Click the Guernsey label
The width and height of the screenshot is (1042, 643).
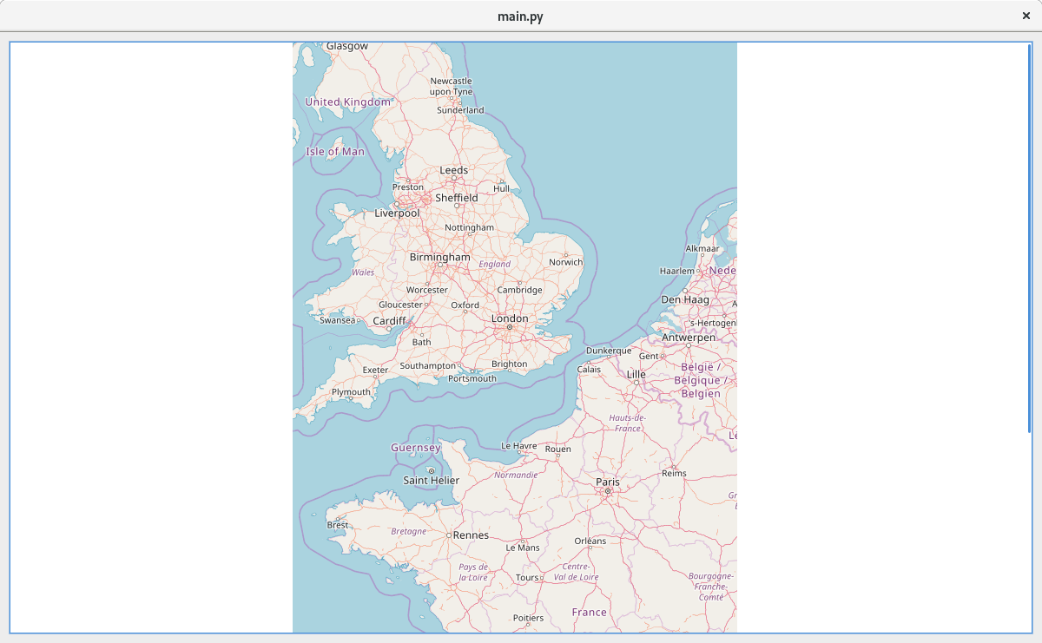(415, 448)
